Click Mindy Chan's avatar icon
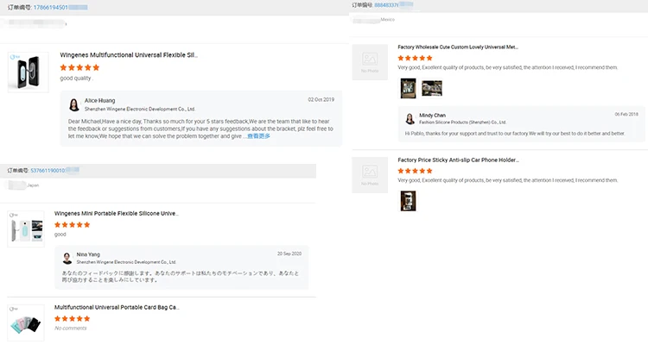The image size is (648, 345). coord(411,119)
